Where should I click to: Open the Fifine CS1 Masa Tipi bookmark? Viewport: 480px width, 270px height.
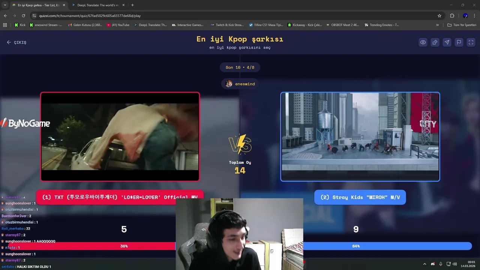coord(266,25)
